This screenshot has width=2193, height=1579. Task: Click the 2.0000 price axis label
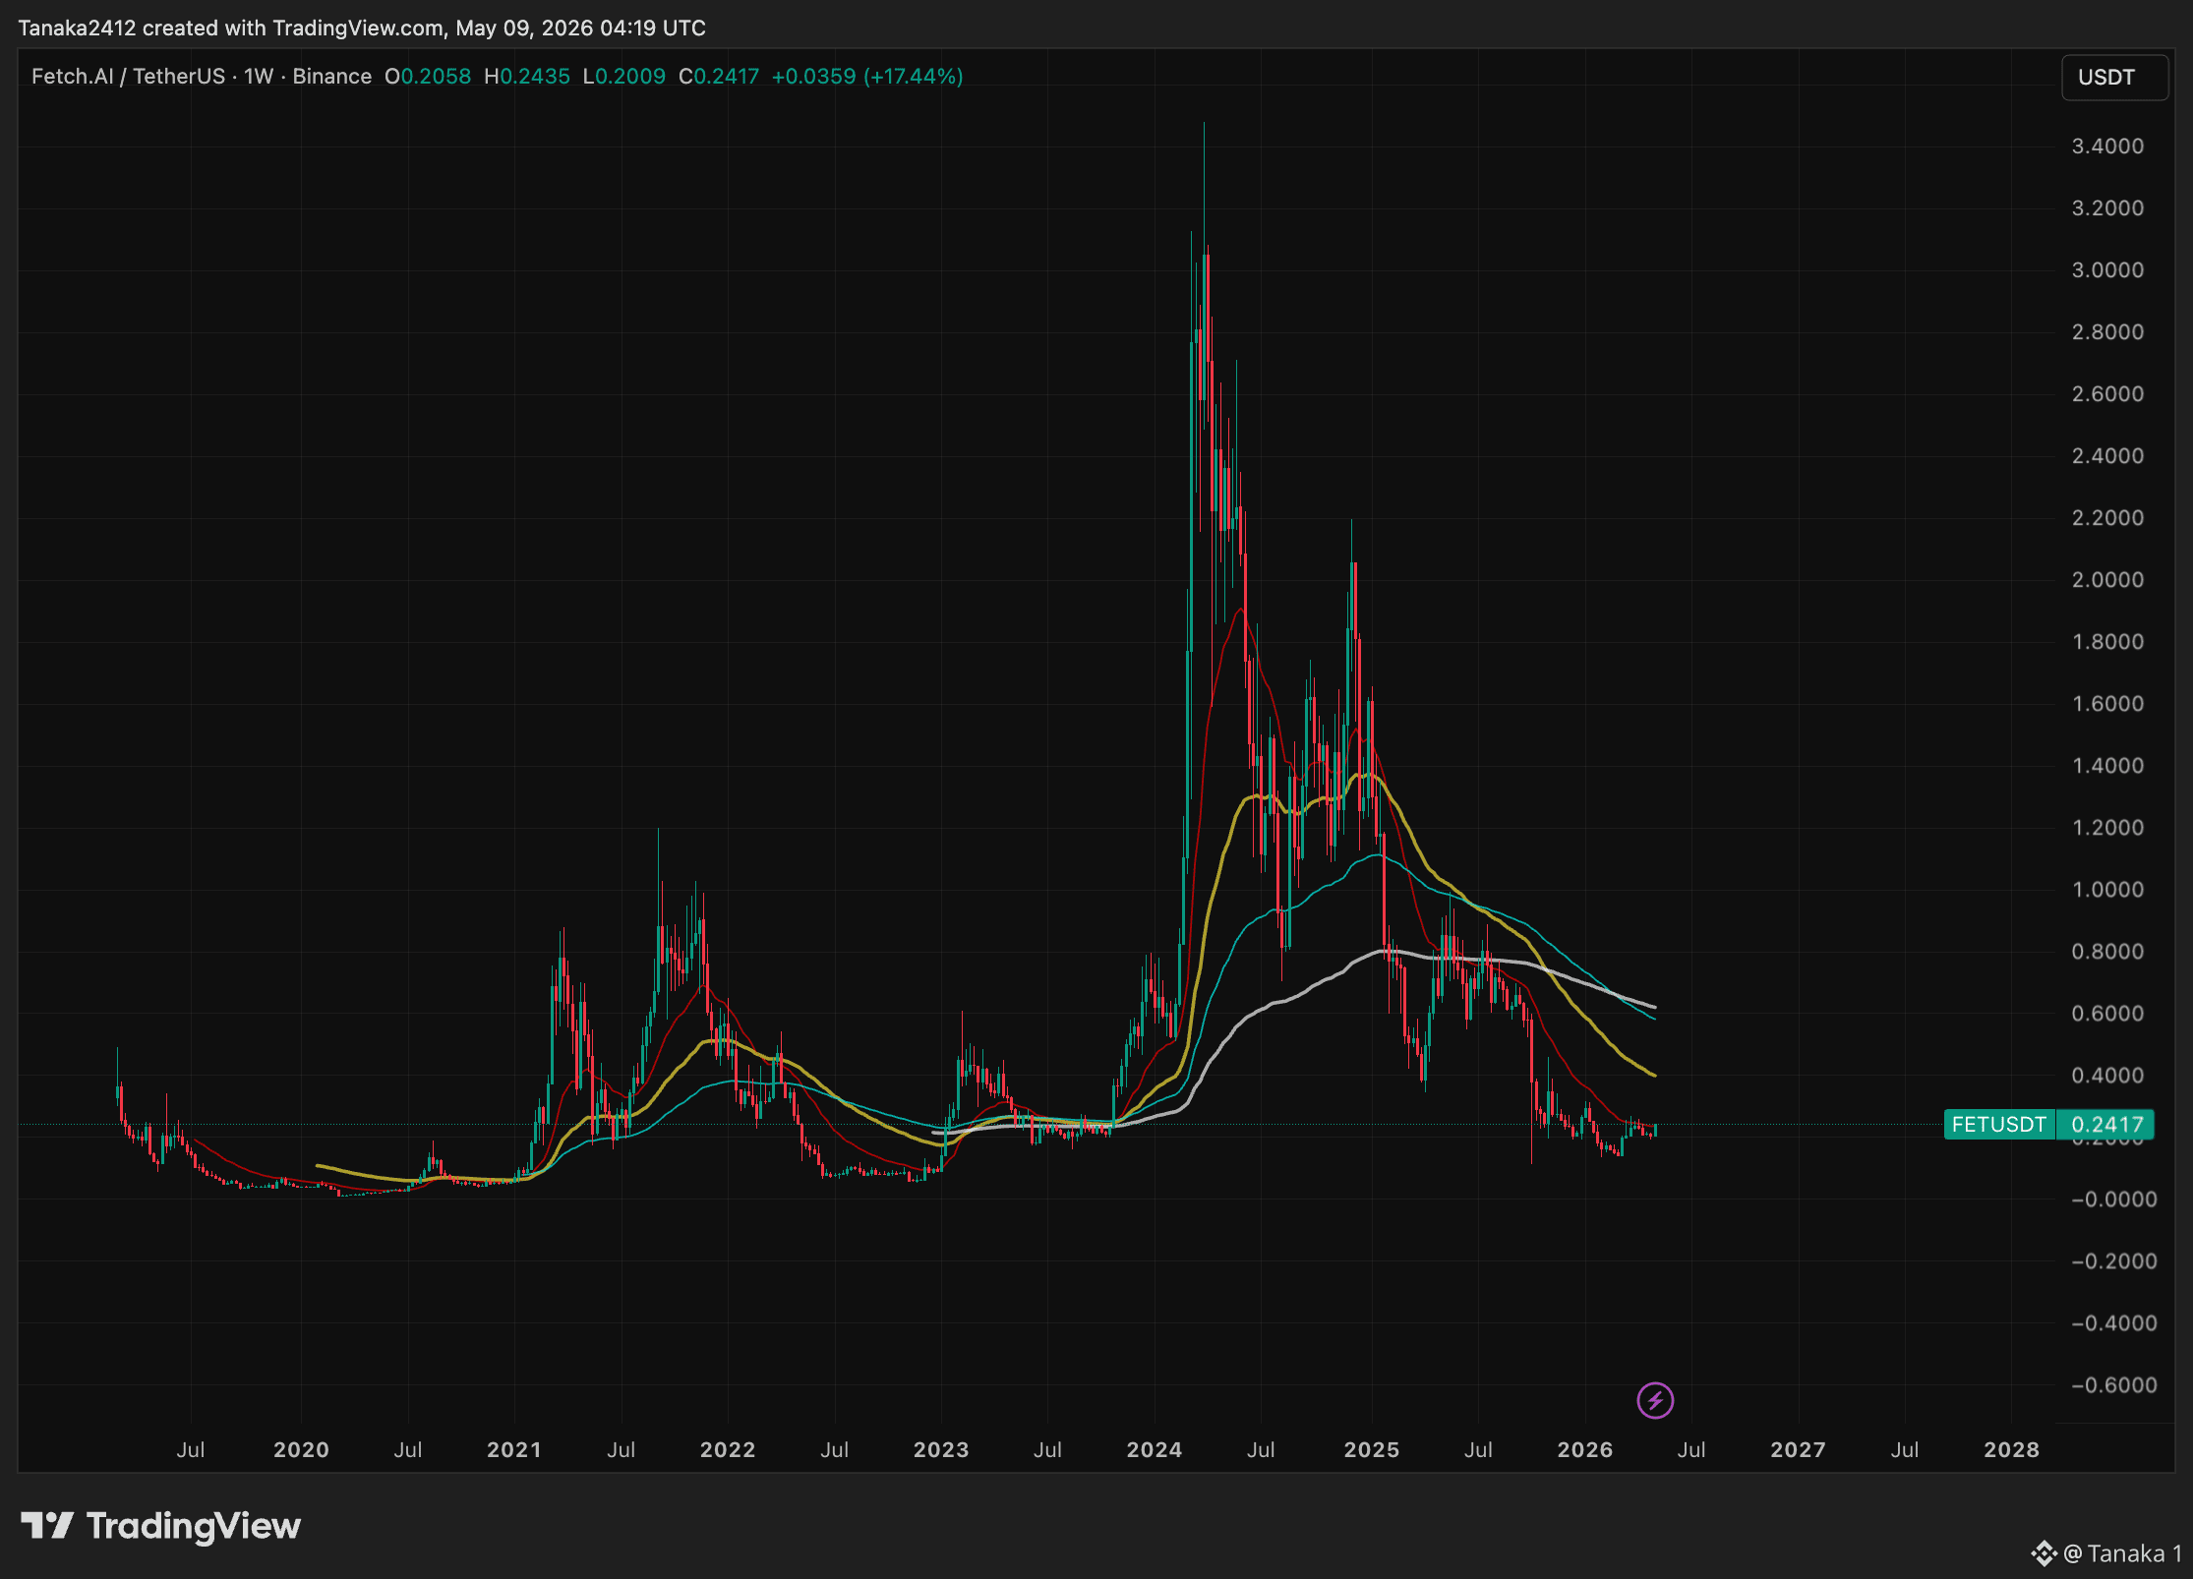2107,580
